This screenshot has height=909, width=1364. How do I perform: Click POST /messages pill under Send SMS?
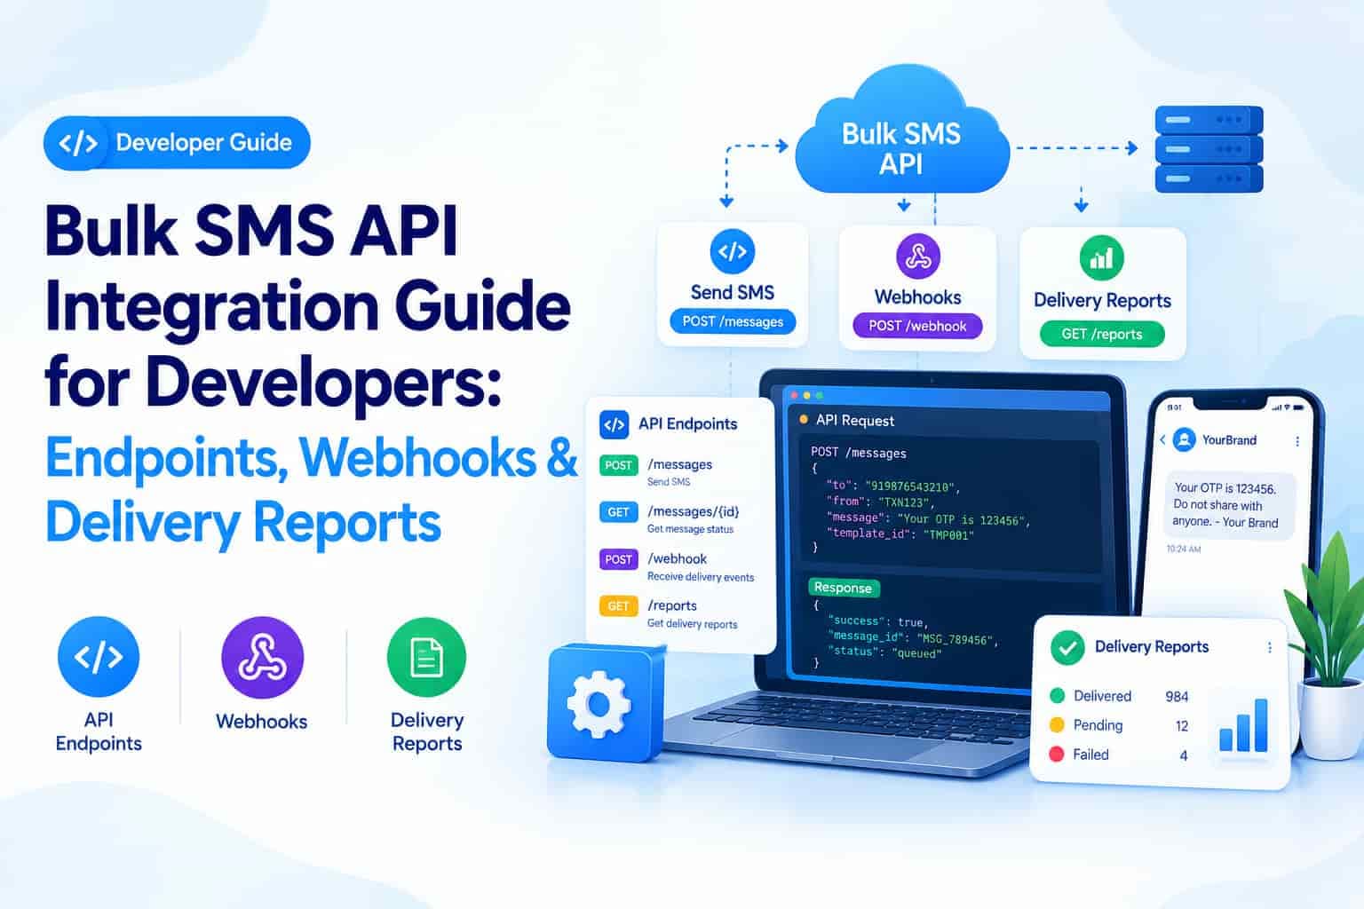(733, 321)
